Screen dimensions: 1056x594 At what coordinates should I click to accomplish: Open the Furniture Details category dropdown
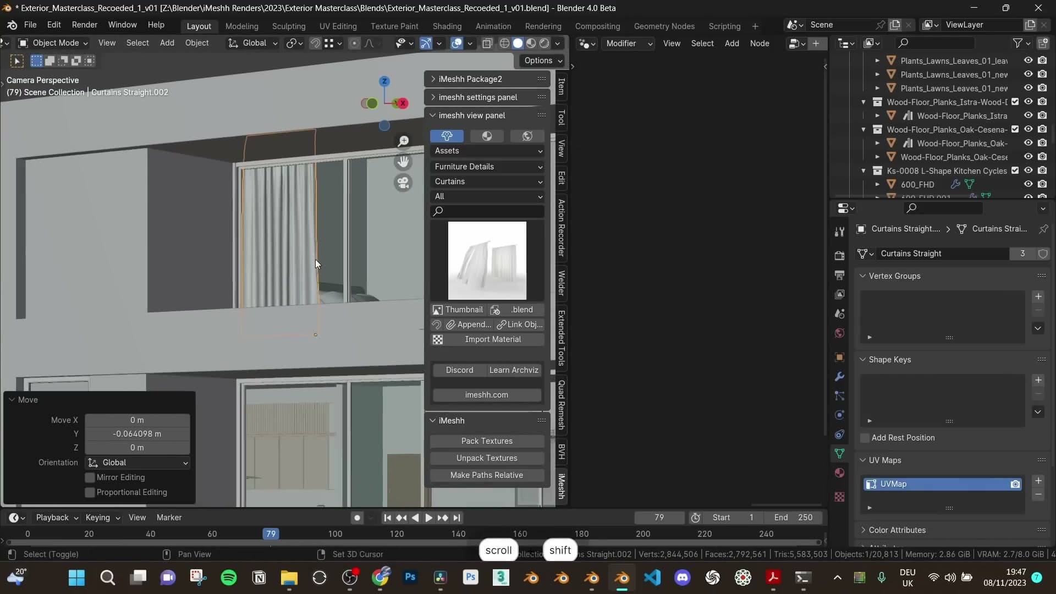point(487,167)
